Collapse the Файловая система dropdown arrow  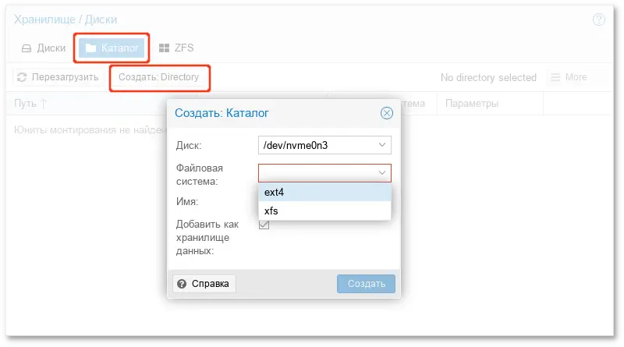point(382,173)
